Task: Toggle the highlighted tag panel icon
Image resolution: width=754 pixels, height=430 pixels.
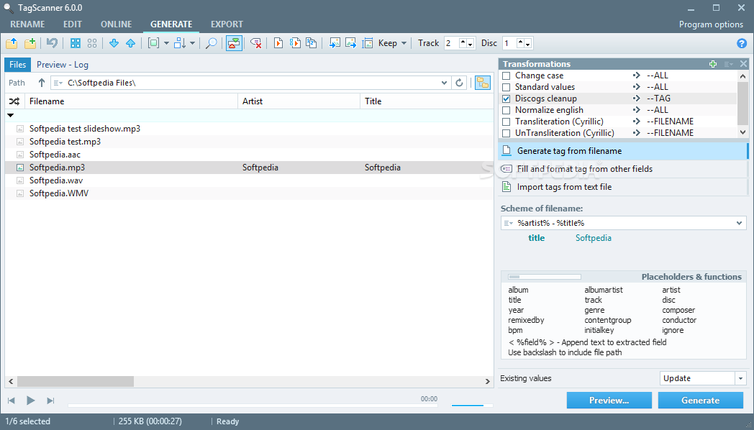Action: 234,43
